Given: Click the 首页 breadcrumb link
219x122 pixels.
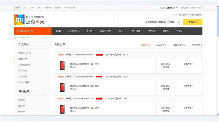Looking at the screenshot, I should pyautogui.click(x=16, y=38).
